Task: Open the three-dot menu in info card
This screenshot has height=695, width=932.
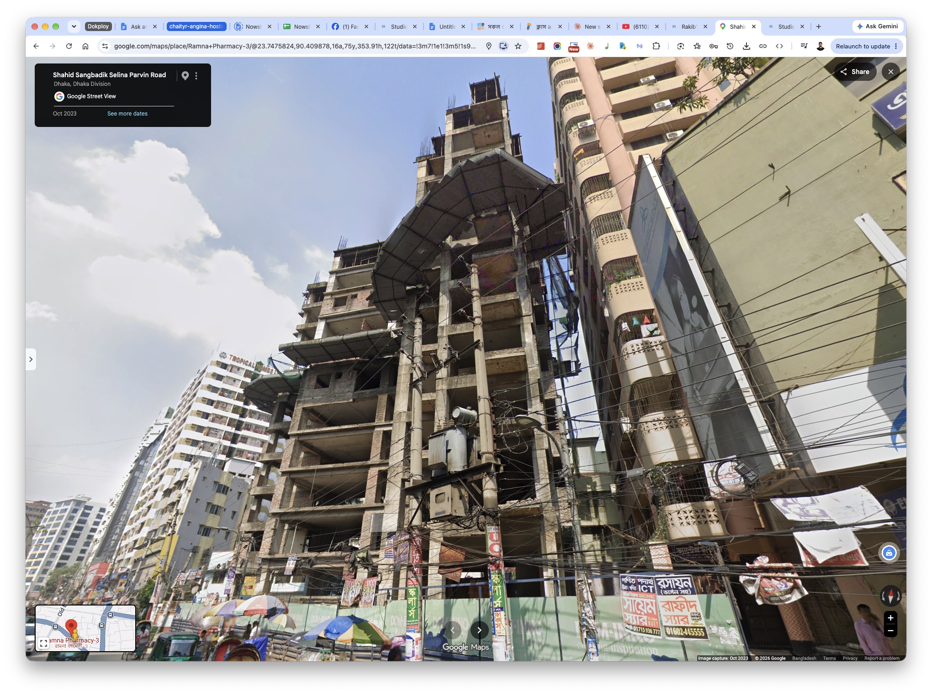Action: 196,76
